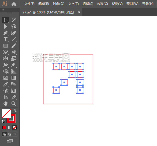
Task: Choose the Pen tool
Action: coord(6,33)
